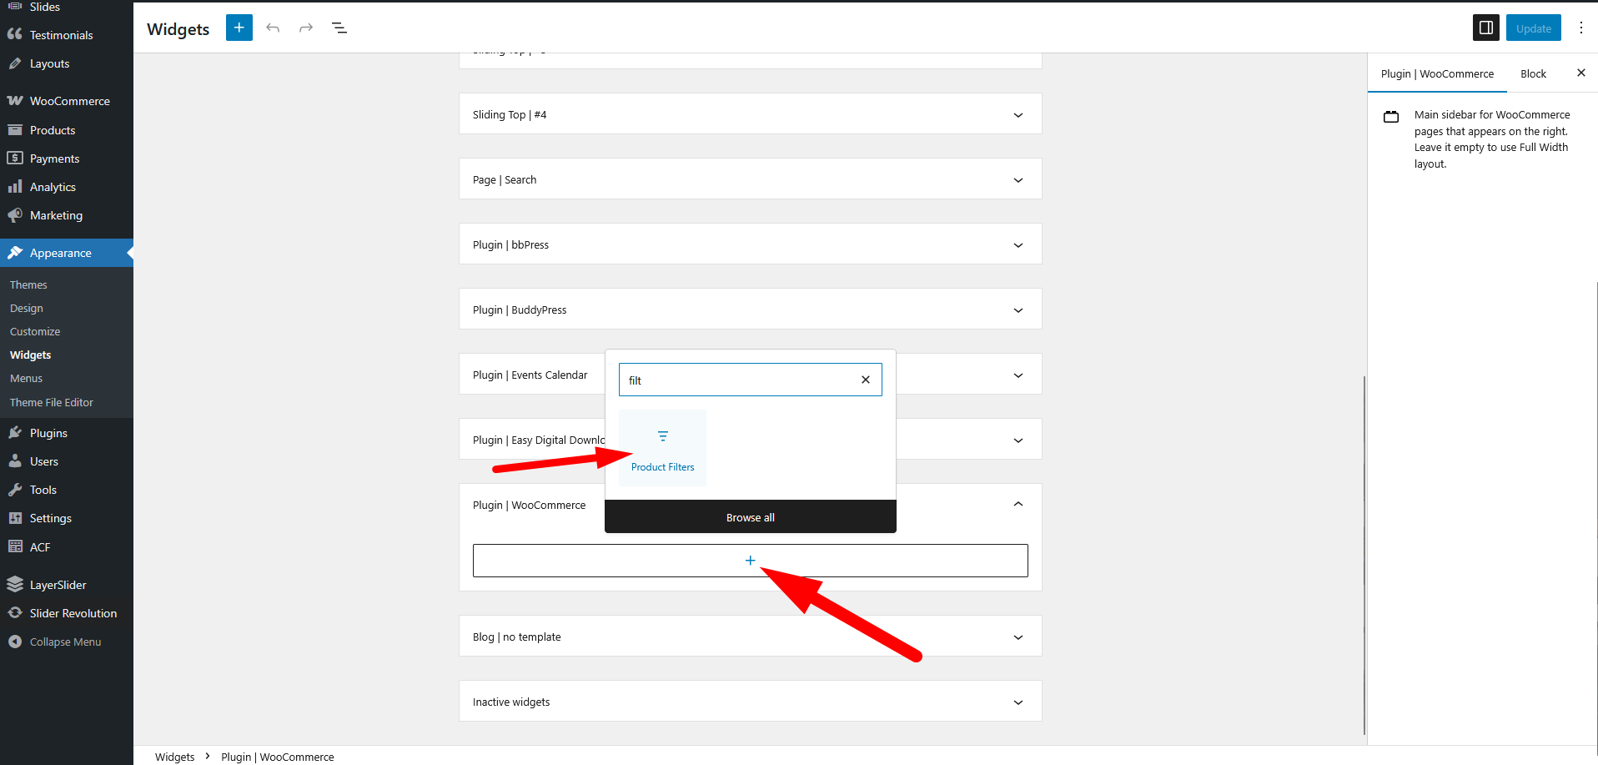The height and width of the screenshot is (765, 1598).
Task: Click Browse all blocks button
Action: (x=751, y=517)
